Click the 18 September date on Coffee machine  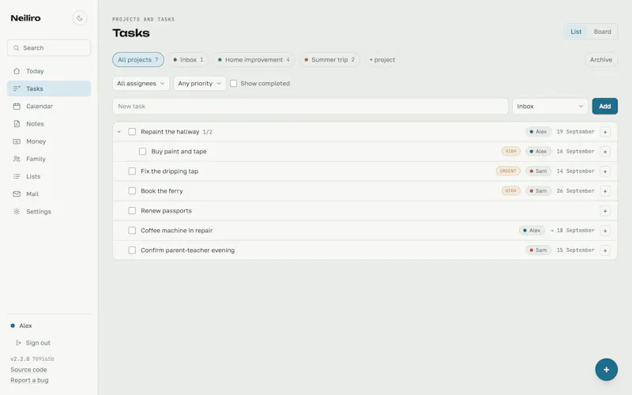pyautogui.click(x=576, y=231)
